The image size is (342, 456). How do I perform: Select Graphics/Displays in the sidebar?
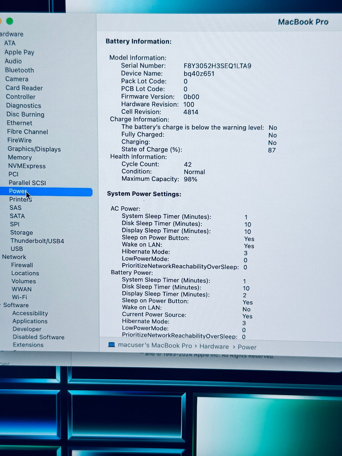tap(34, 149)
